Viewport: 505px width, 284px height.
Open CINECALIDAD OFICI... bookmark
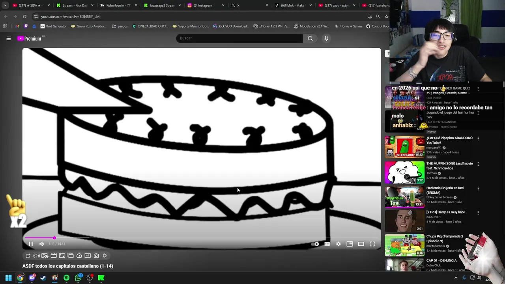(150, 26)
